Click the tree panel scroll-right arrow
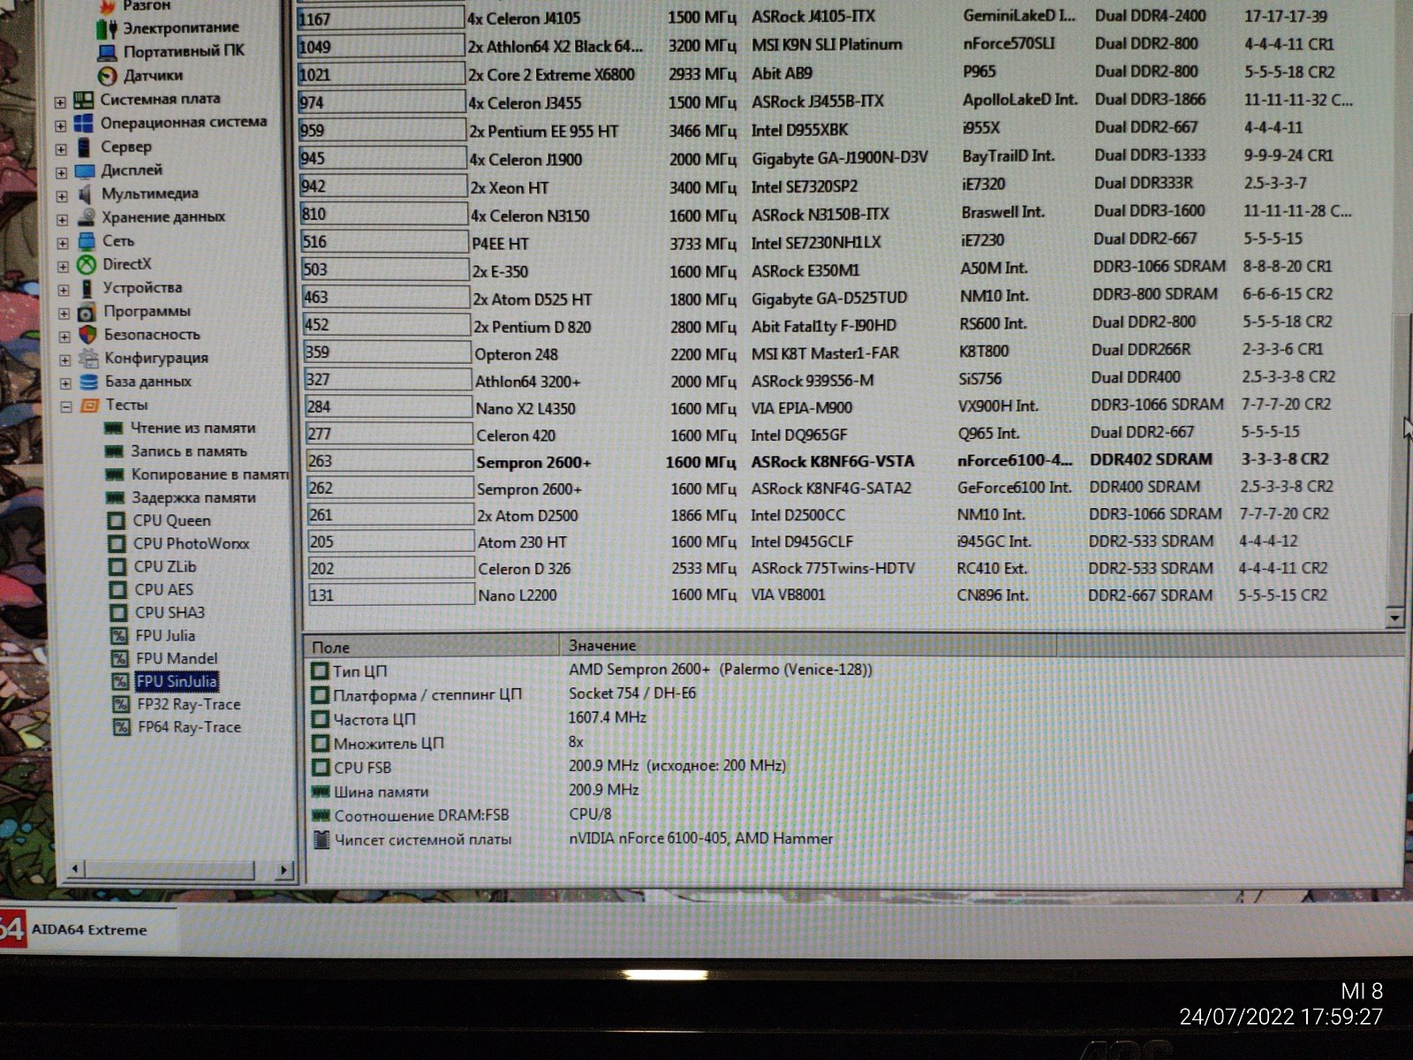 (283, 869)
